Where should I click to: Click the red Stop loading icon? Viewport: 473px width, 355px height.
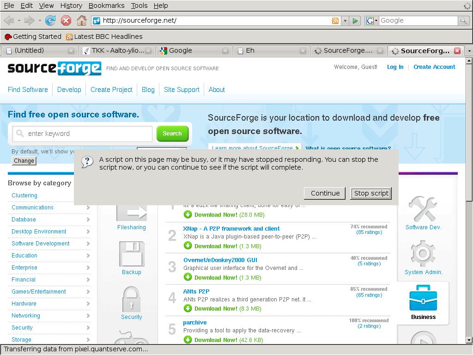click(x=66, y=20)
